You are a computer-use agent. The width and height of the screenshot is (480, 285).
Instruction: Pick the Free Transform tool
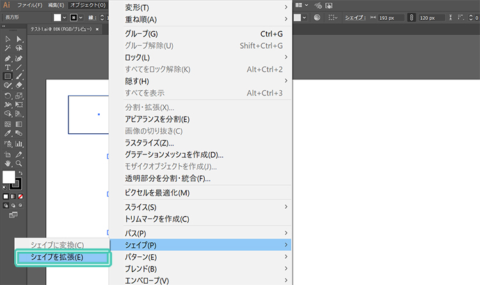(19, 104)
